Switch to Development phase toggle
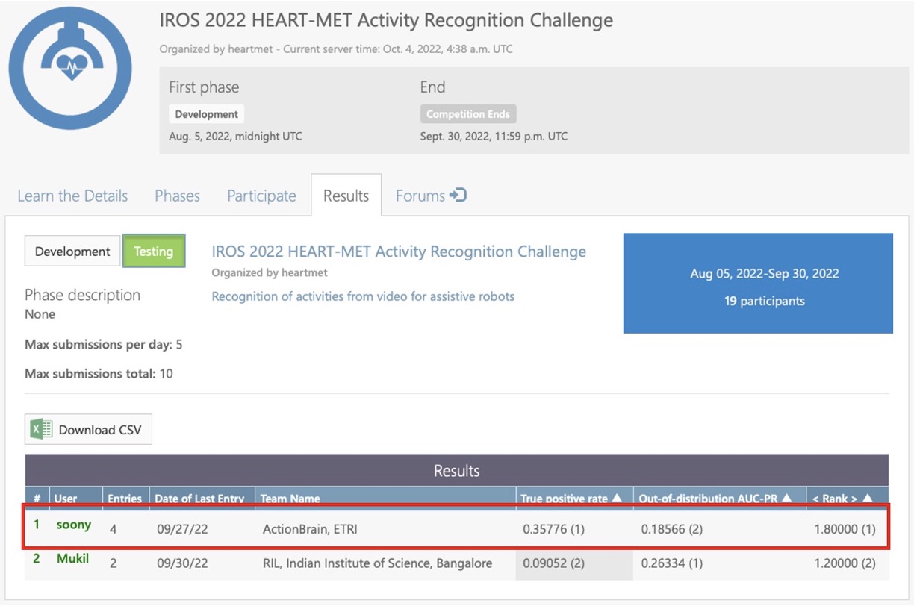 [x=72, y=252]
